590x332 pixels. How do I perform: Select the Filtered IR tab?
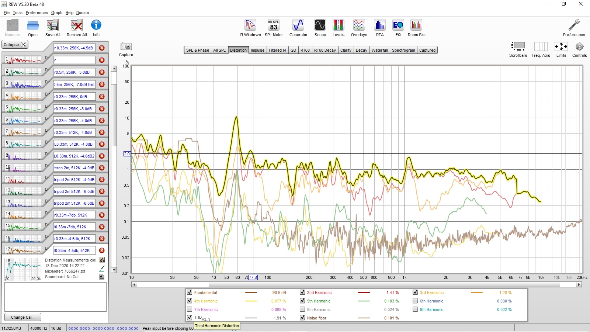277,50
